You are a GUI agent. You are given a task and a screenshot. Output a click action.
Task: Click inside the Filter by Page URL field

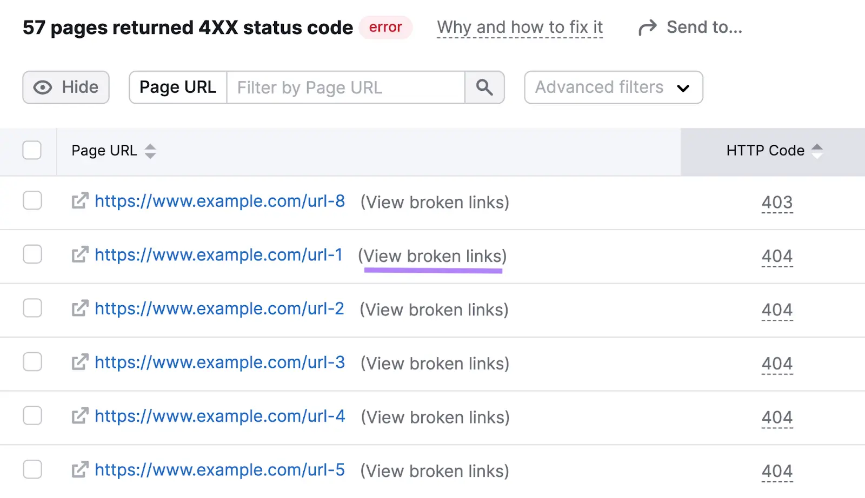click(346, 87)
